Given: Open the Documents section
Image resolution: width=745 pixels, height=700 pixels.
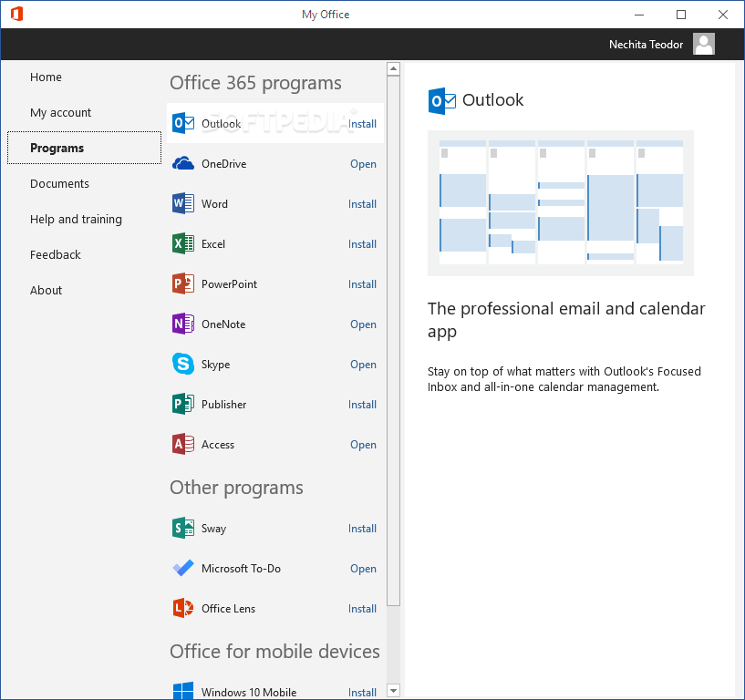Looking at the screenshot, I should (x=59, y=184).
